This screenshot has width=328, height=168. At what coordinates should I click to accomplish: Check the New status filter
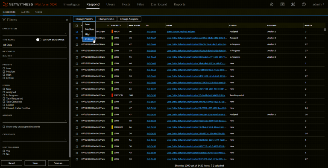[x=4, y=89]
